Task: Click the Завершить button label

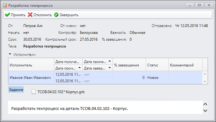Action: pos(69,15)
